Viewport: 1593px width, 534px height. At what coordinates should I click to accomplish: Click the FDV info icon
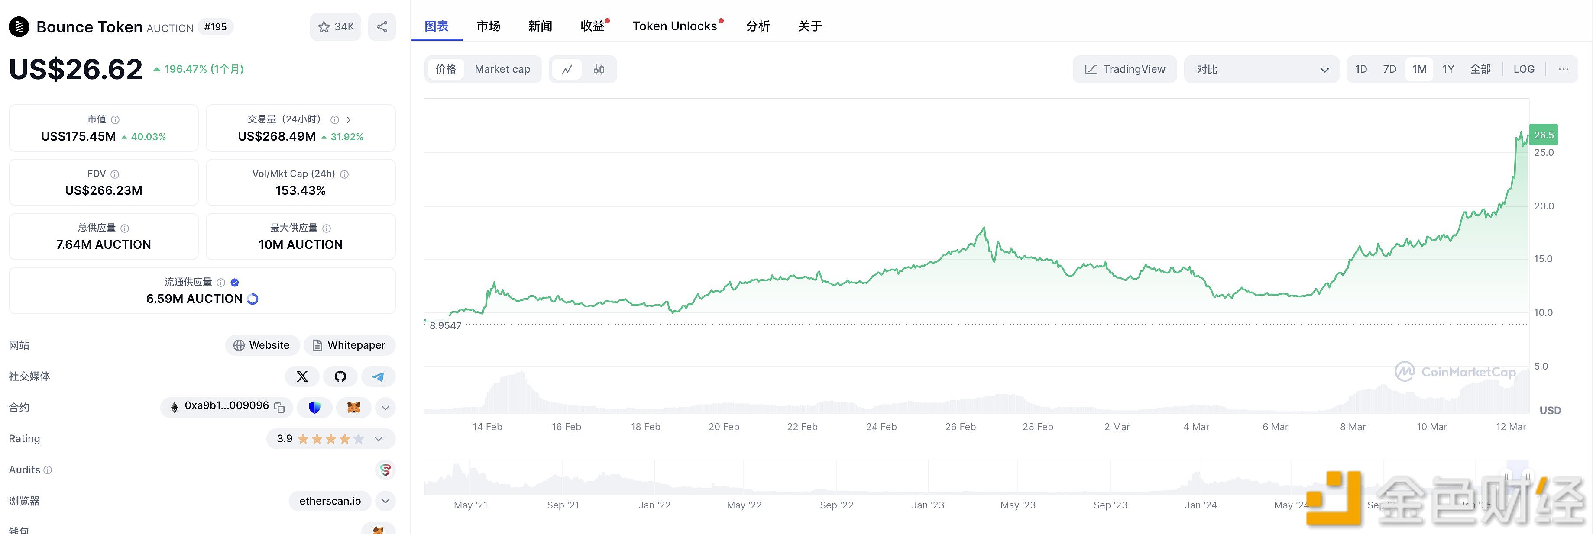click(114, 174)
